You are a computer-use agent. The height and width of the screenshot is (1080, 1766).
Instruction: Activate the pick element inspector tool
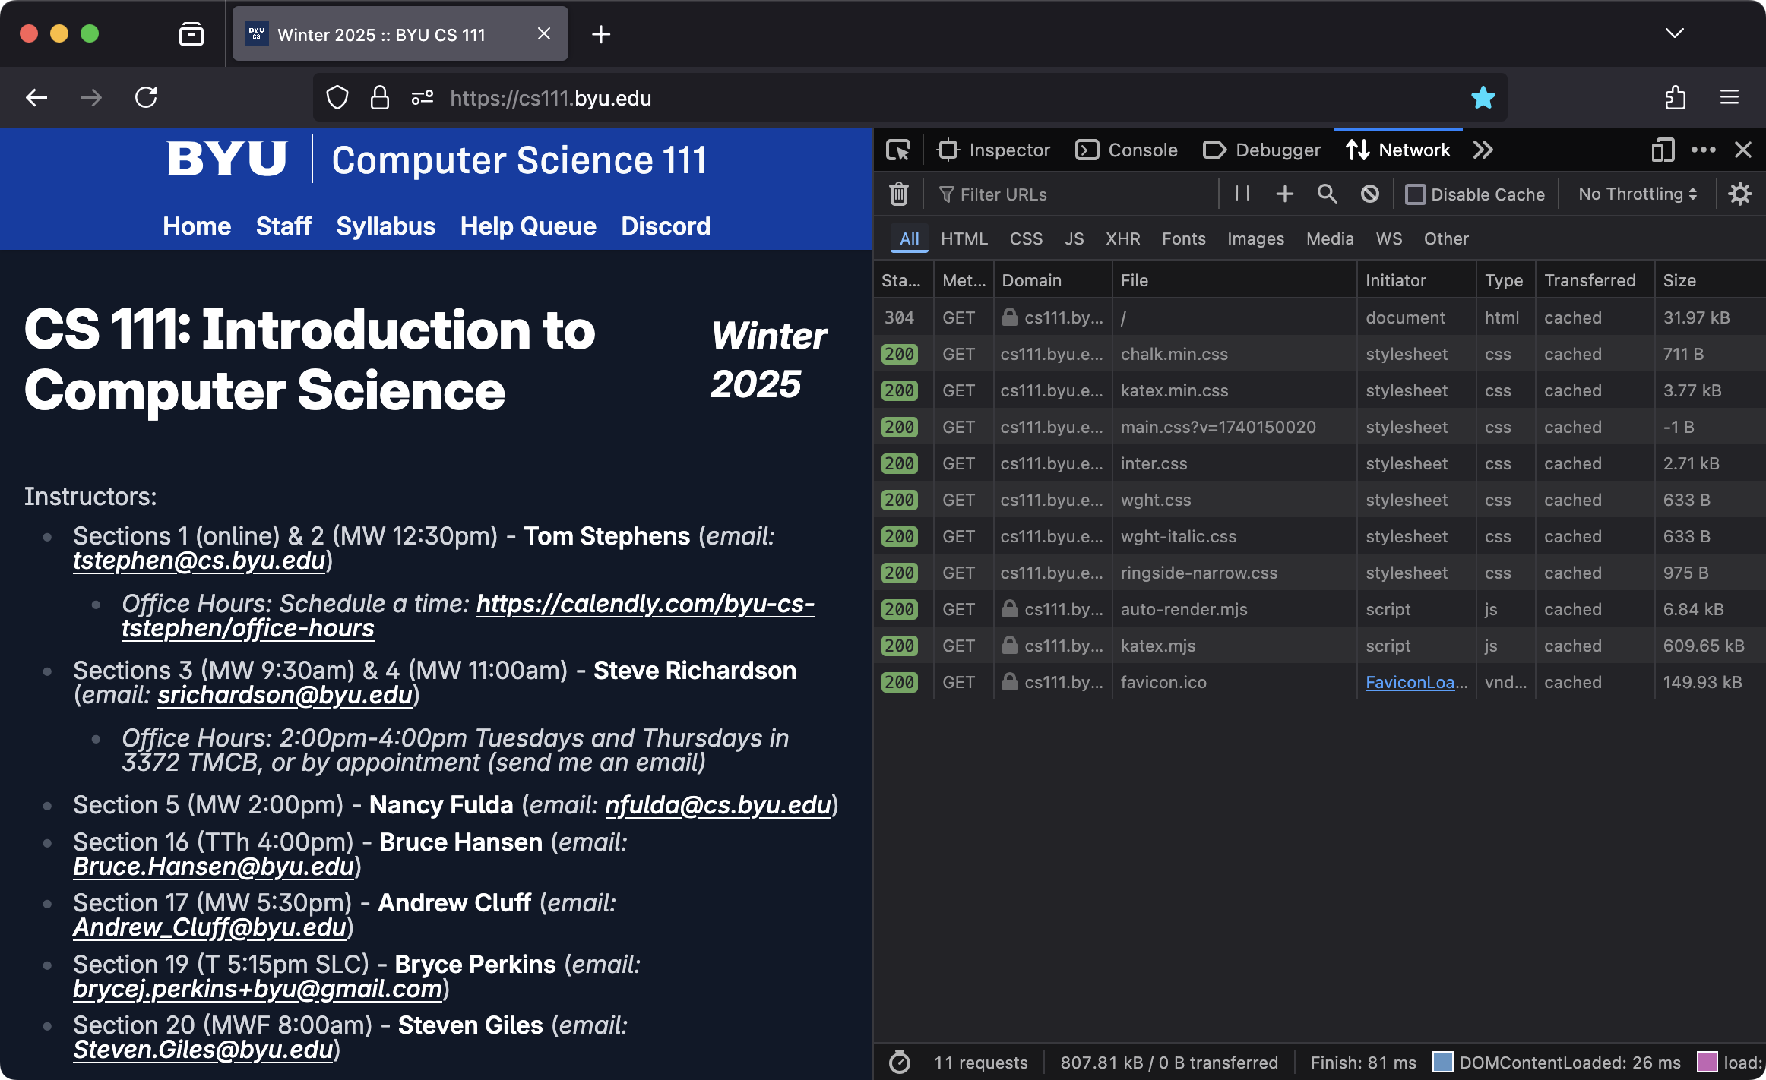899,150
